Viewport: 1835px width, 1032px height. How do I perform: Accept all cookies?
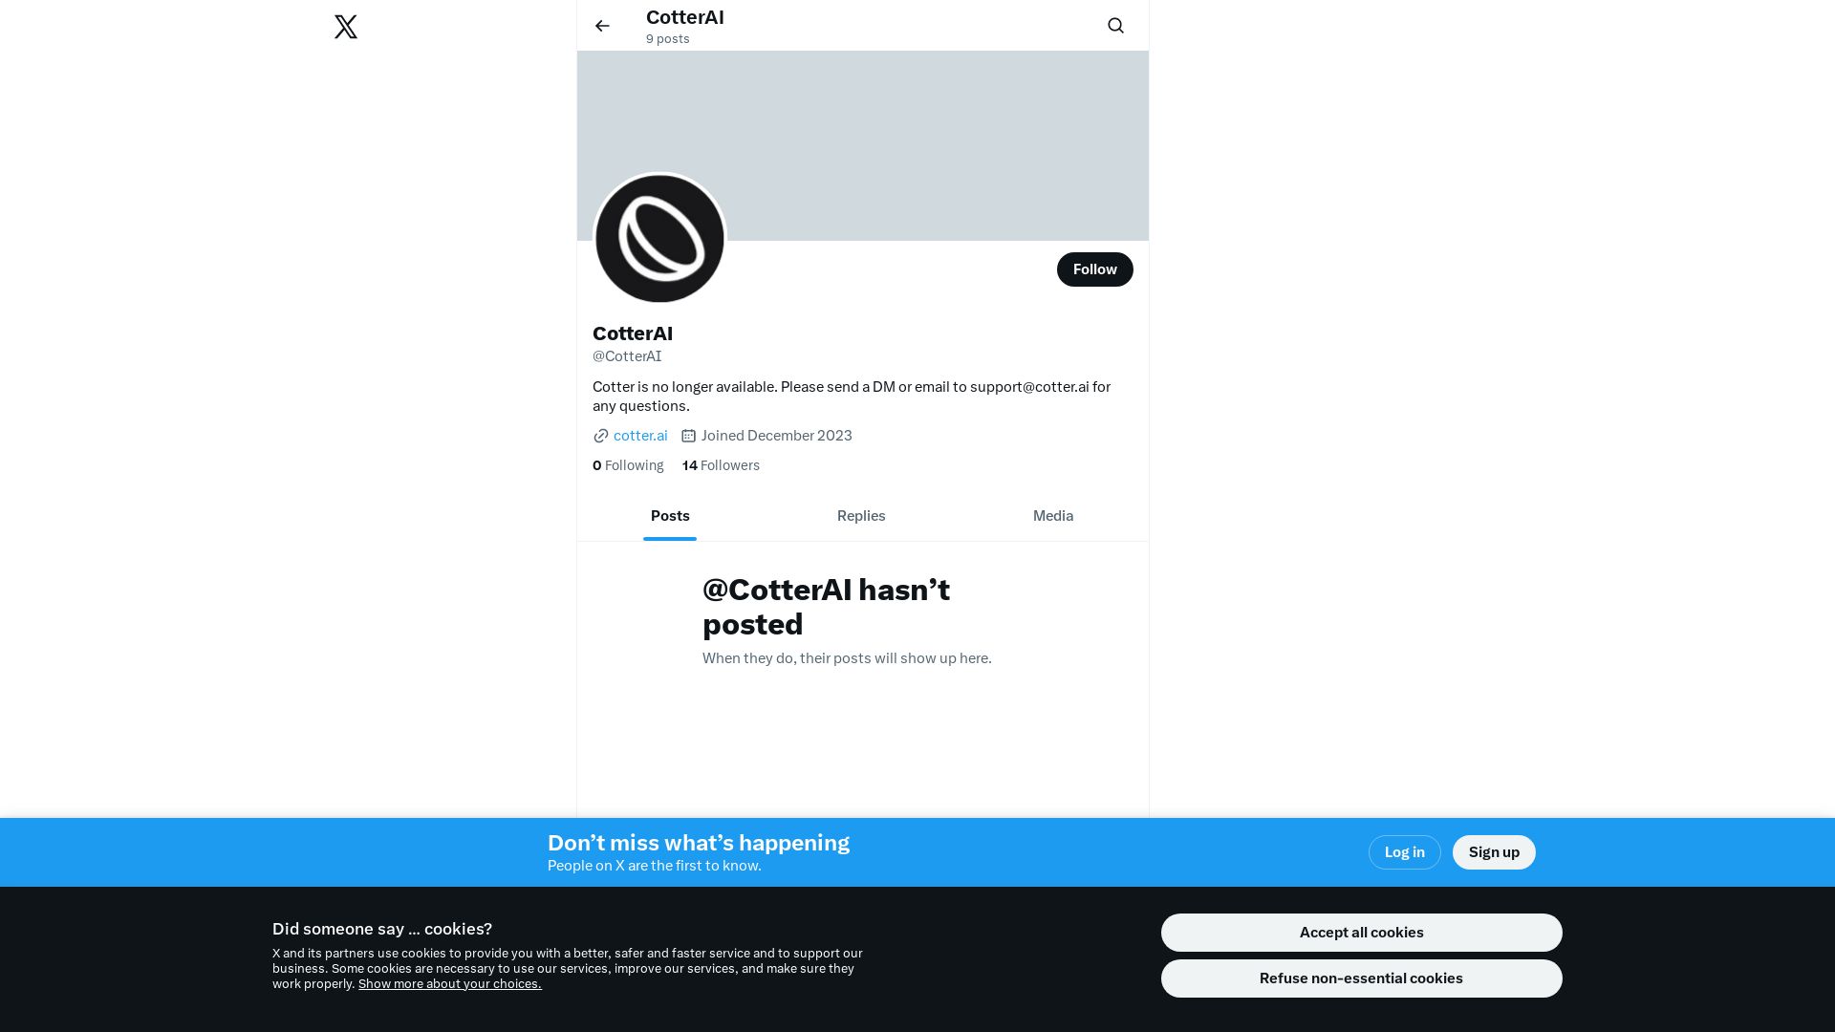coord(1361,933)
